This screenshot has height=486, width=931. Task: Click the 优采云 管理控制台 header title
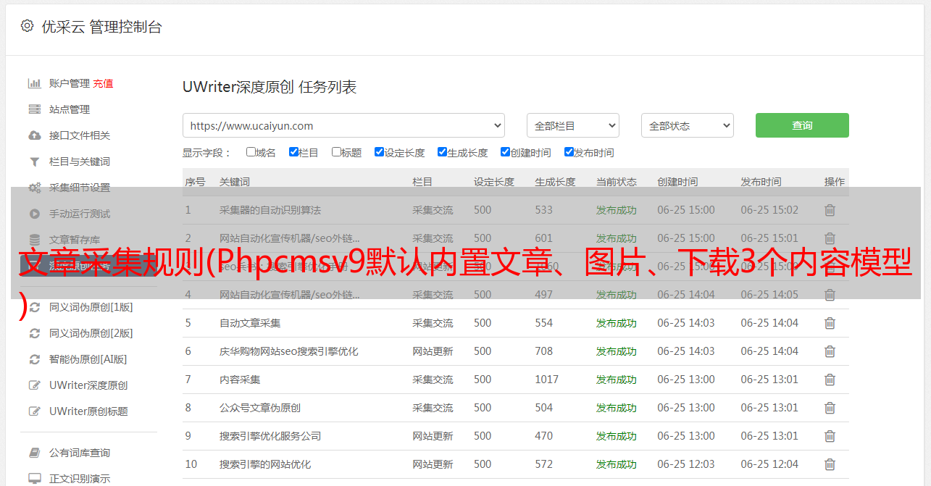click(x=101, y=27)
